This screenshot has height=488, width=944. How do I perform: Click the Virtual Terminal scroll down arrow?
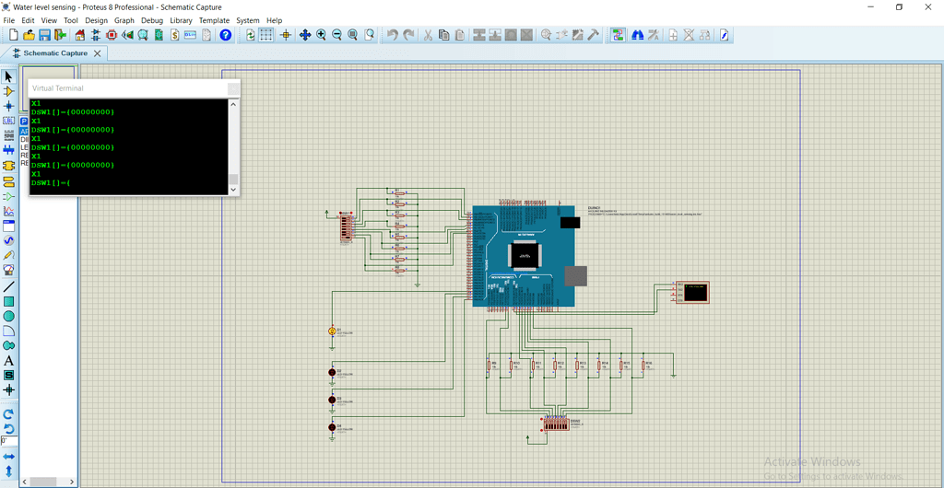[x=233, y=189]
